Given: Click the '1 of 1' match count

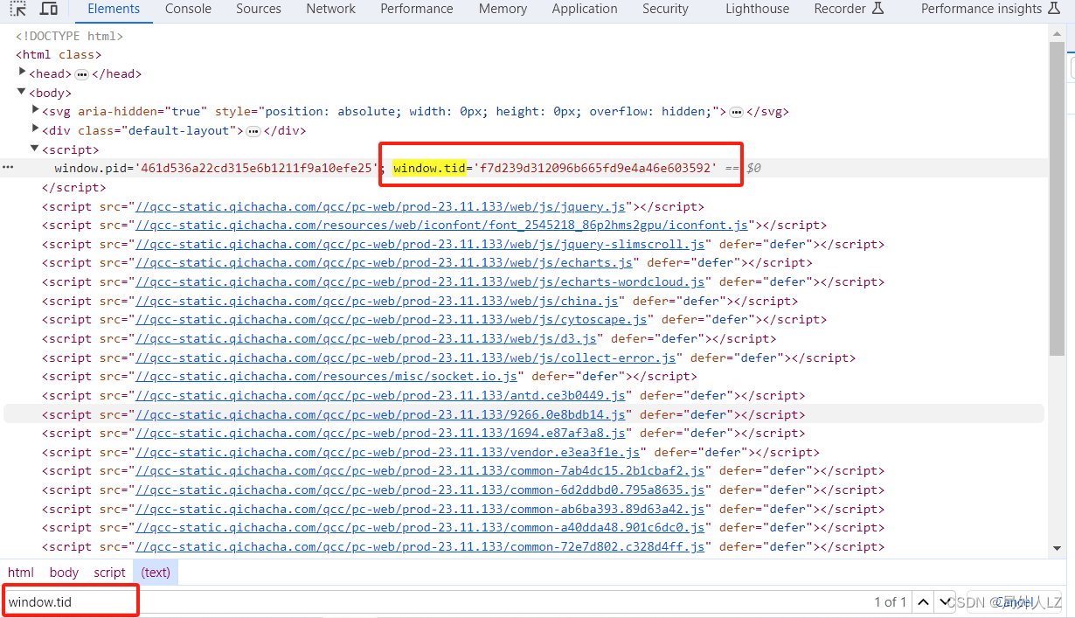Looking at the screenshot, I should tap(890, 602).
